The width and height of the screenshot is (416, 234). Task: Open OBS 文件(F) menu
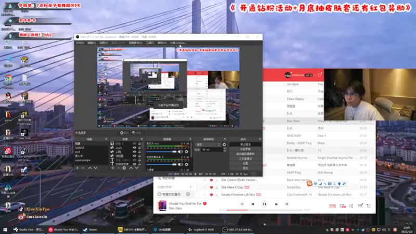click(80, 43)
